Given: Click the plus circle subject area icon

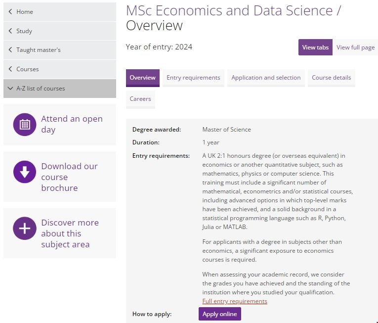Looking at the screenshot, I should [x=25, y=229].
